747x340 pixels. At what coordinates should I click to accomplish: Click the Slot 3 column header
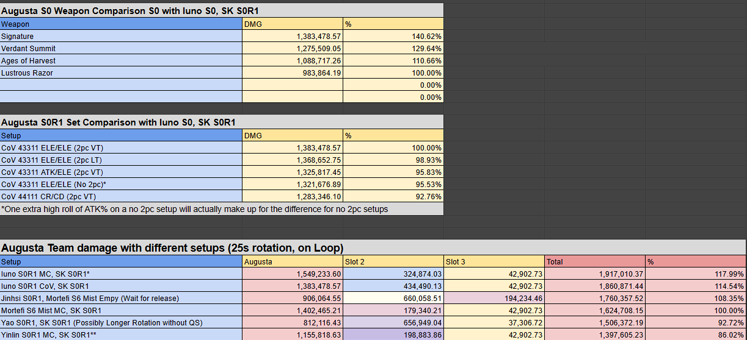point(494,262)
